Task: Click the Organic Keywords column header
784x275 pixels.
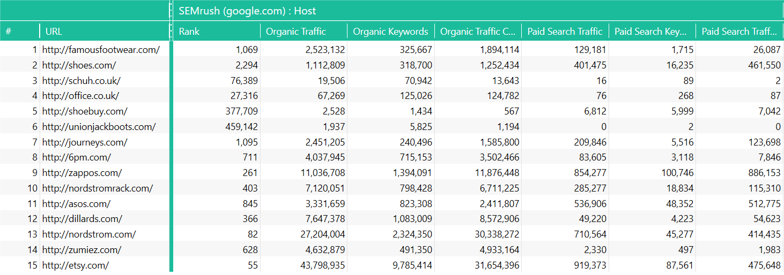Action: pyautogui.click(x=390, y=32)
